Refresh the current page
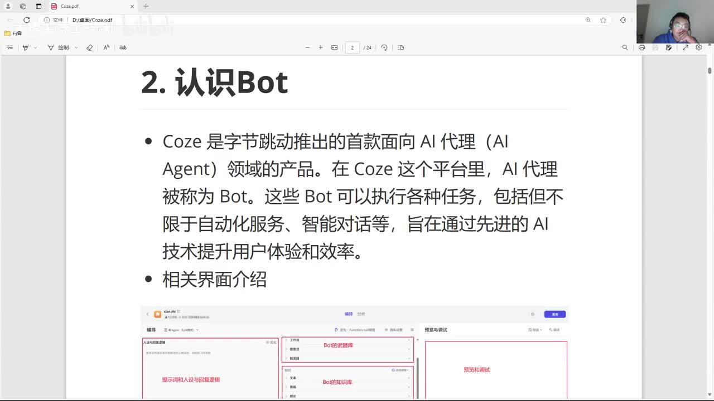Viewport: 714px width, 401px height. pos(26,20)
